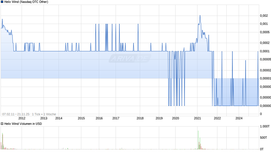
Task: Click the 2018 x-axis label
Action: 140,118
